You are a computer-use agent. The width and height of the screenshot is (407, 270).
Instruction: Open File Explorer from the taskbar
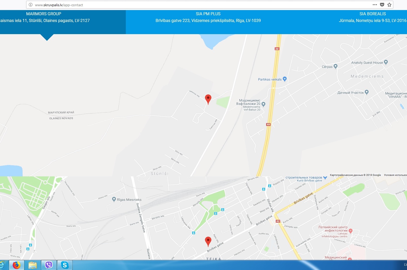pyautogui.click(x=33, y=265)
